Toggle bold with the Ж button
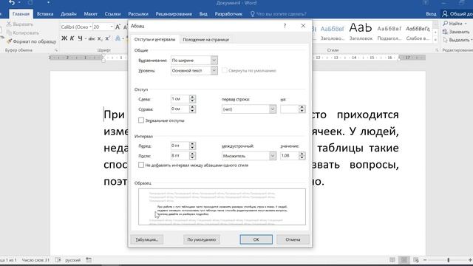This screenshot has width=473, height=266. 64,38
